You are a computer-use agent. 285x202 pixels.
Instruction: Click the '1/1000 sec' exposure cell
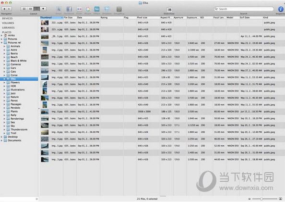point(193,50)
